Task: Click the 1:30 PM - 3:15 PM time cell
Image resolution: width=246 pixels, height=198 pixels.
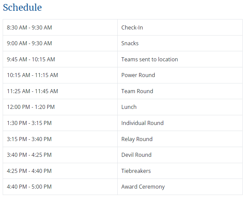Action: [x=60, y=123]
